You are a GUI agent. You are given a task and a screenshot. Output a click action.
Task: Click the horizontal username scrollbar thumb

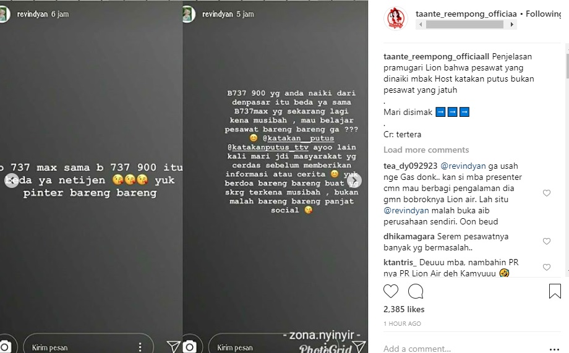464,25
